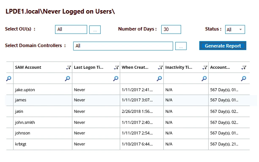Open the SAM Account column filter icon
Image resolution: width=259 pixels, height=162 pixels.
click(x=69, y=67)
